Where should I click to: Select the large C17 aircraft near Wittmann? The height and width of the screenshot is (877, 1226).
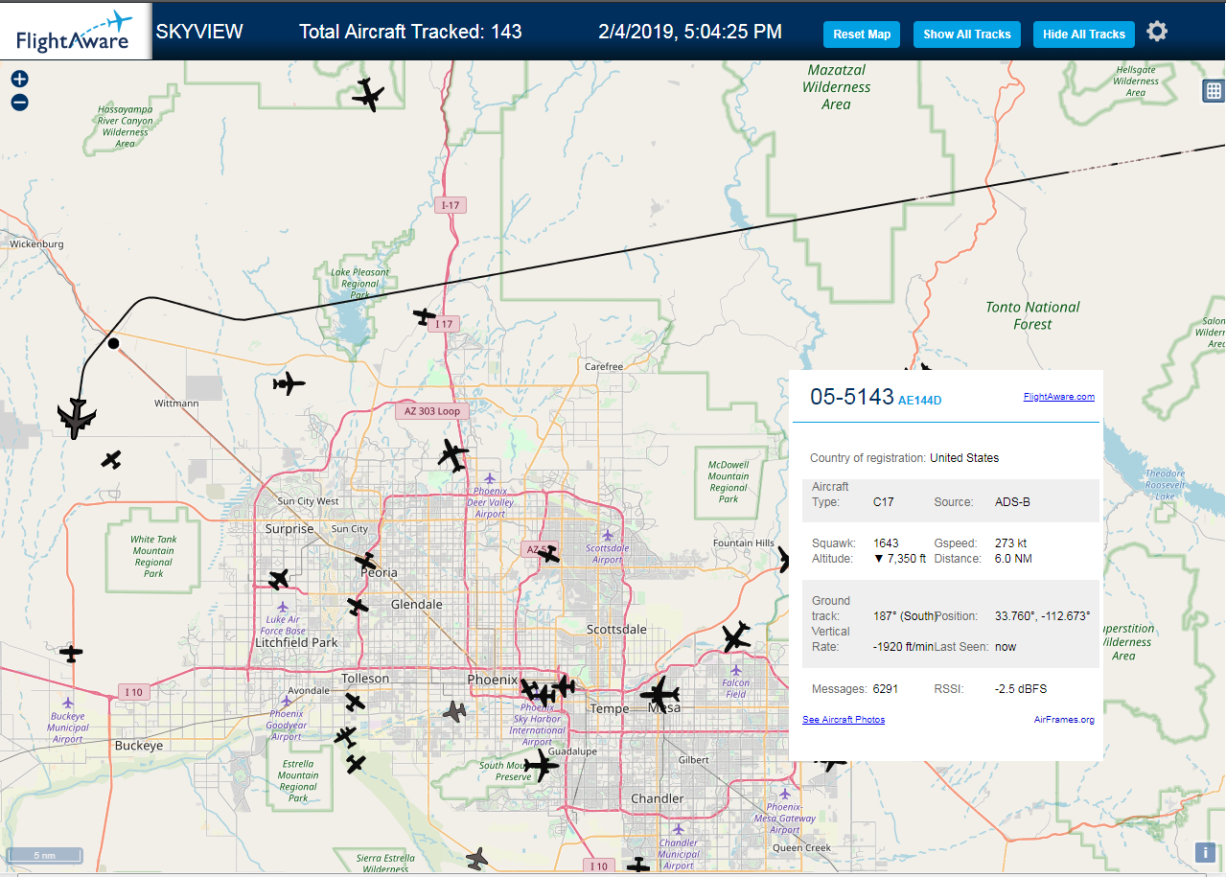pyautogui.click(x=77, y=418)
